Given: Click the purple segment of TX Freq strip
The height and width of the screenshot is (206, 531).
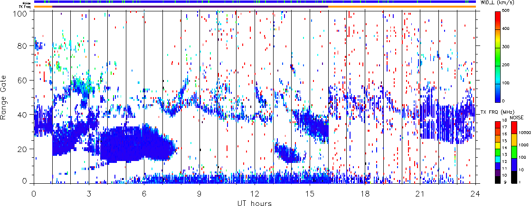Looking at the screenshot, I should point(190,7).
